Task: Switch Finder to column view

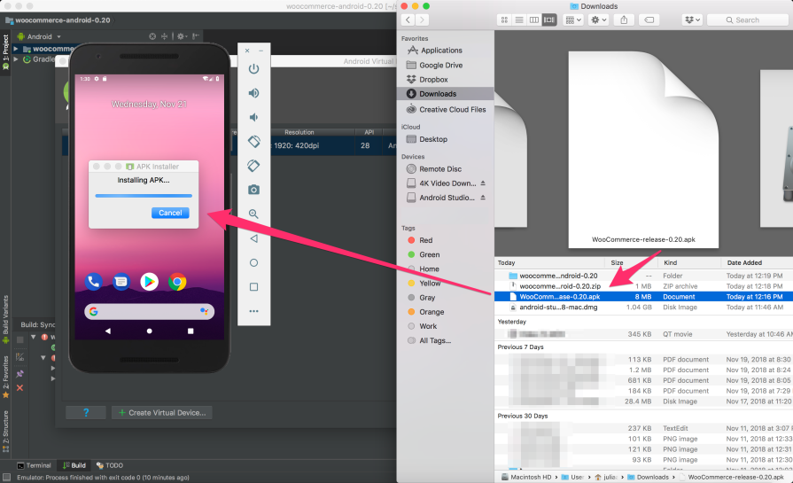Action: click(534, 19)
